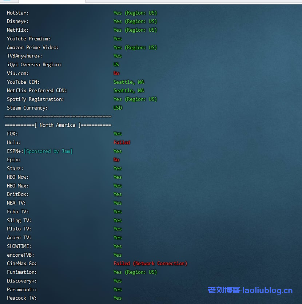Click the Spotify Registration label

(35, 99)
